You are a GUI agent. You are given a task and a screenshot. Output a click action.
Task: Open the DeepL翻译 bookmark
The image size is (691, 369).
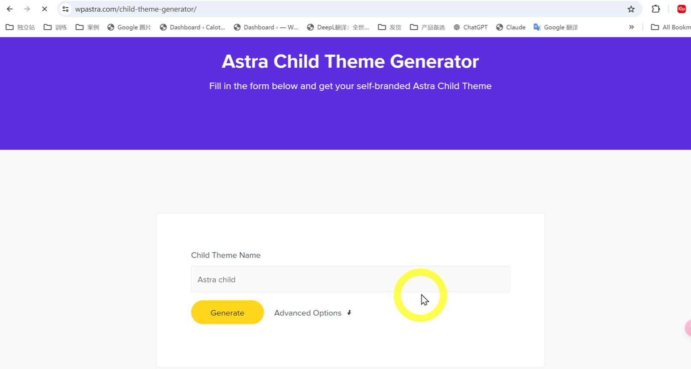[x=338, y=27]
